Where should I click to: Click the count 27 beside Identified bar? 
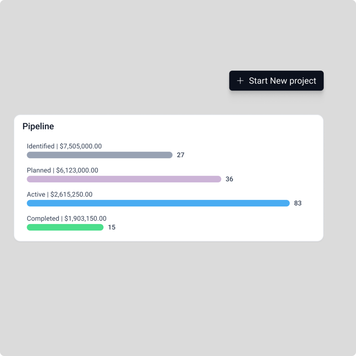(181, 155)
